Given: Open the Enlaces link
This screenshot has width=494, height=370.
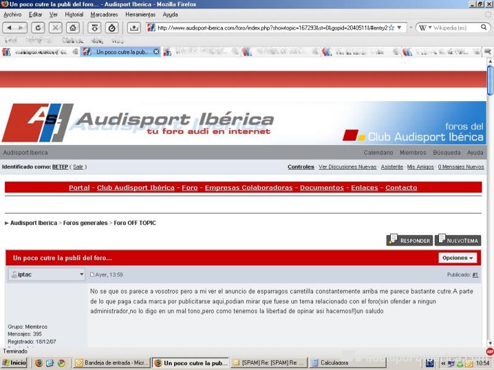Looking at the screenshot, I should click(x=364, y=188).
